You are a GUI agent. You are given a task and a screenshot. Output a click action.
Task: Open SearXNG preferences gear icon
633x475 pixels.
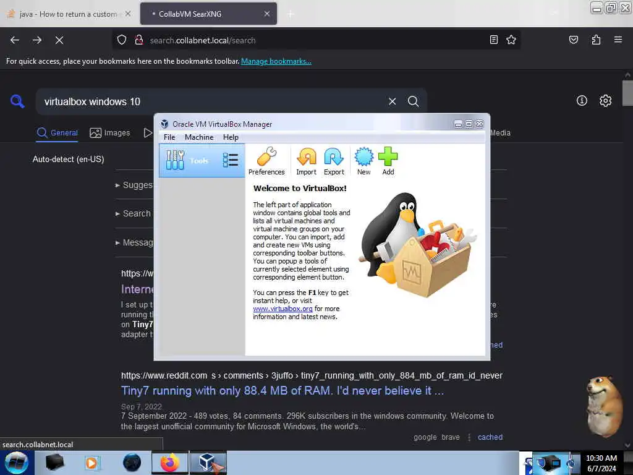pyautogui.click(x=605, y=101)
